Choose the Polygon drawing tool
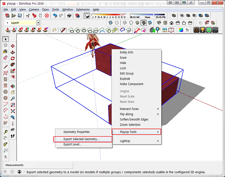The width and height of the screenshot is (225, 177). (5, 98)
